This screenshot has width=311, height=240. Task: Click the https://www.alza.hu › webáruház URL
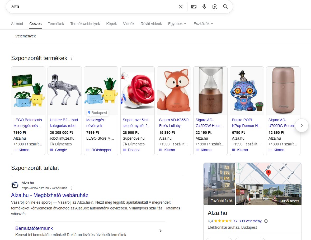pos(44,188)
